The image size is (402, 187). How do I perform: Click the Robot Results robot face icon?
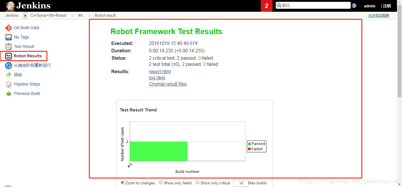pos(9,56)
